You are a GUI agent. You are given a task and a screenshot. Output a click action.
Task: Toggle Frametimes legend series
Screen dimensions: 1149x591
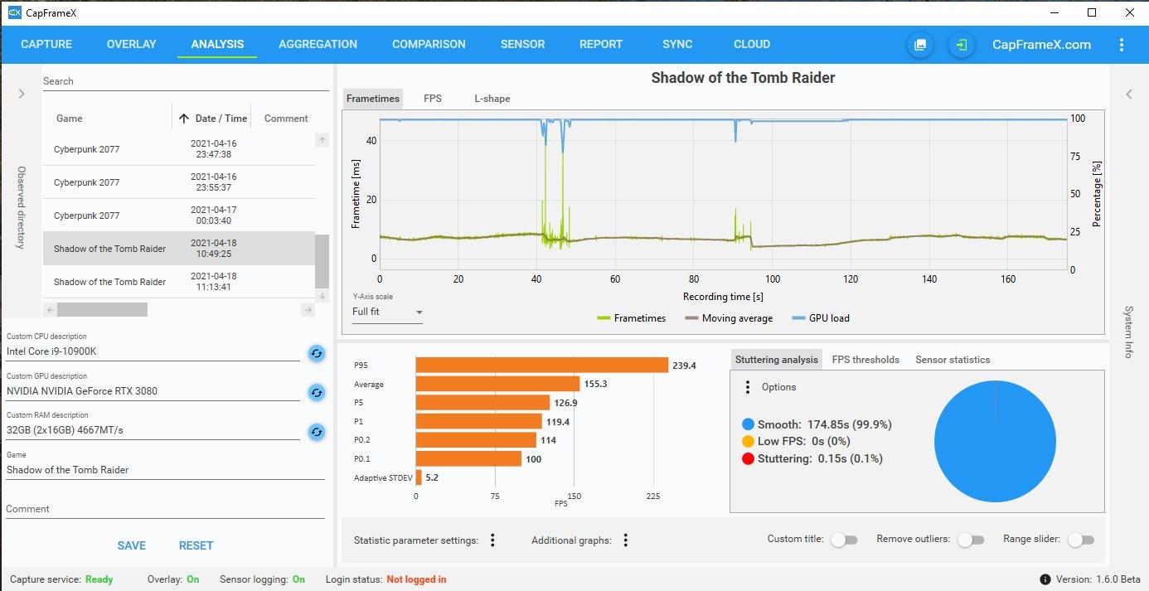coord(631,318)
